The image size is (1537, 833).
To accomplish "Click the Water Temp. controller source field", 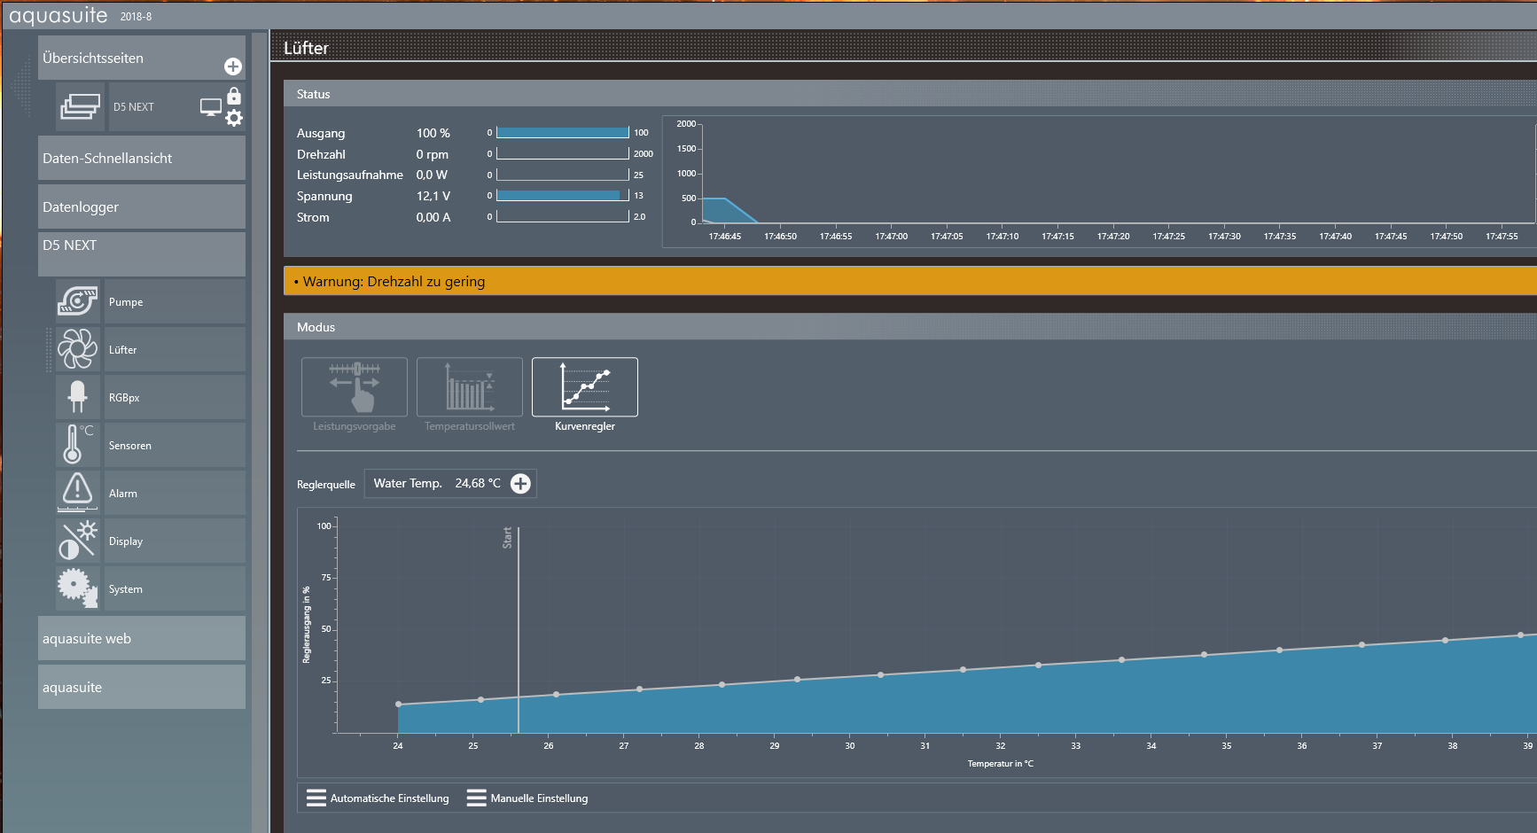I will [450, 483].
